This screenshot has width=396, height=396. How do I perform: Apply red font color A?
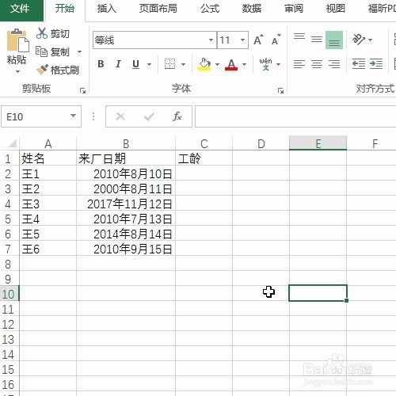tap(231, 64)
